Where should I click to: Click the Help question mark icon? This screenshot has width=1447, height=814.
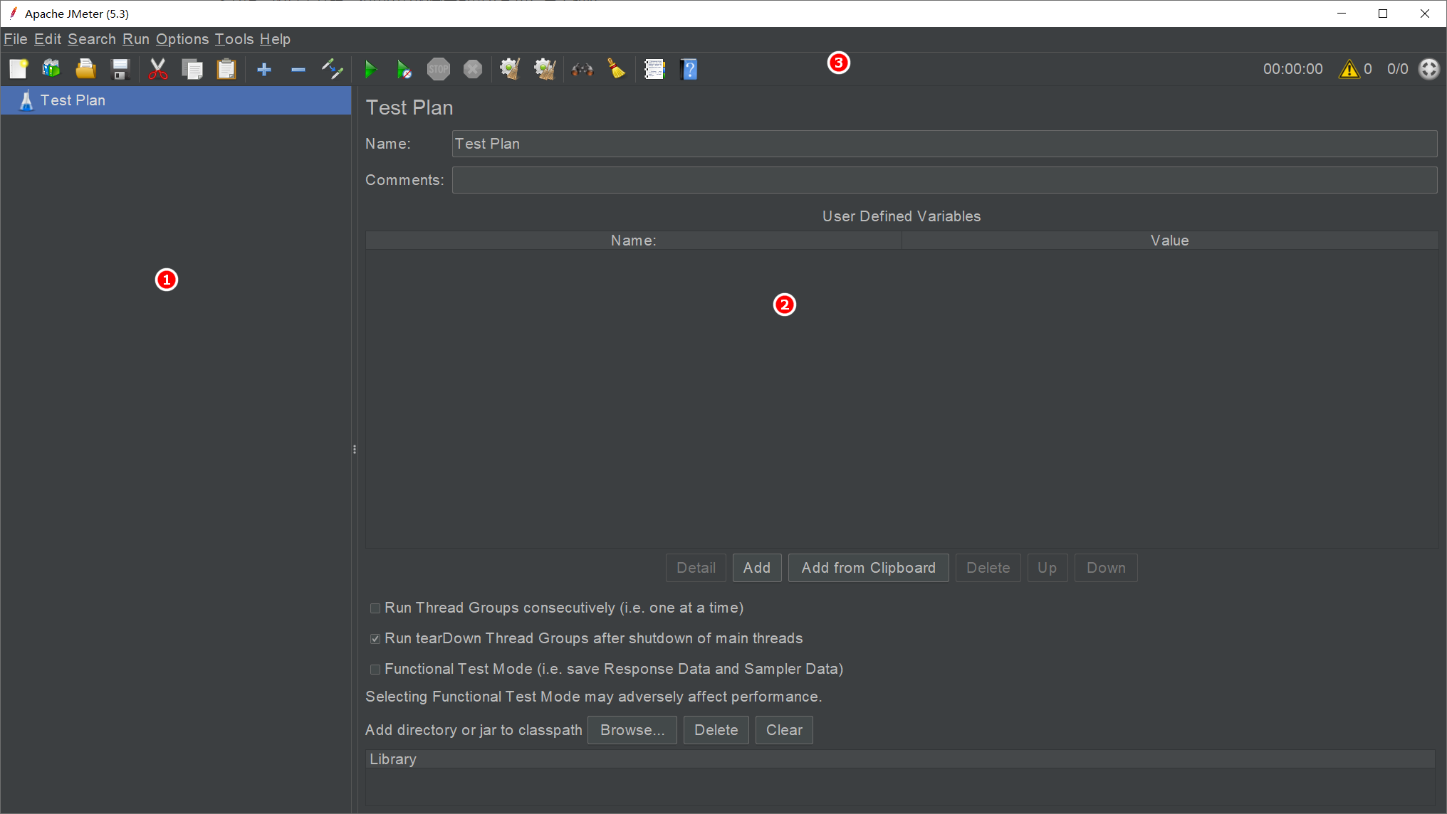[689, 69]
